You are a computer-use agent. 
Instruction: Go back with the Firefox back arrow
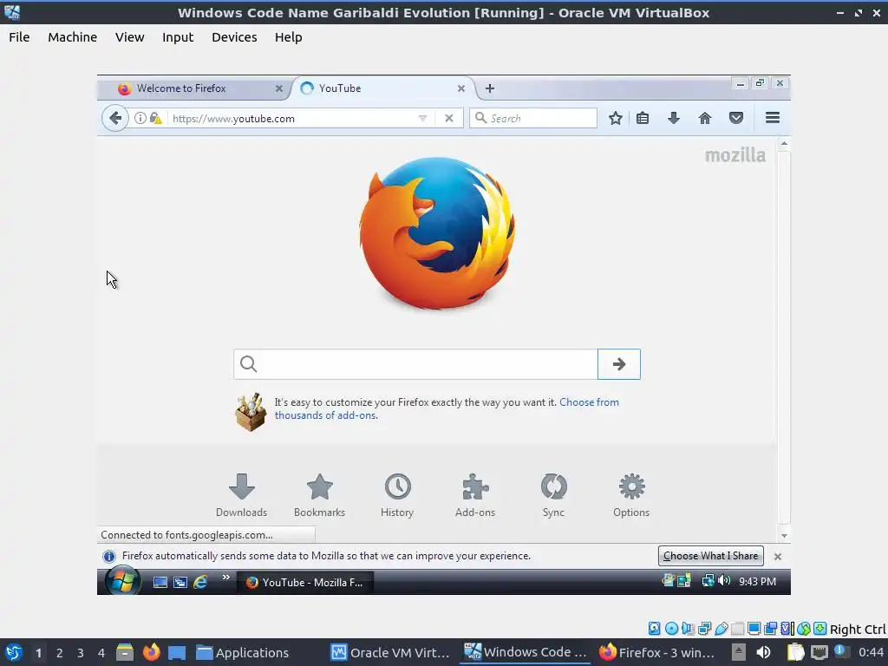click(x=115, y=118)
